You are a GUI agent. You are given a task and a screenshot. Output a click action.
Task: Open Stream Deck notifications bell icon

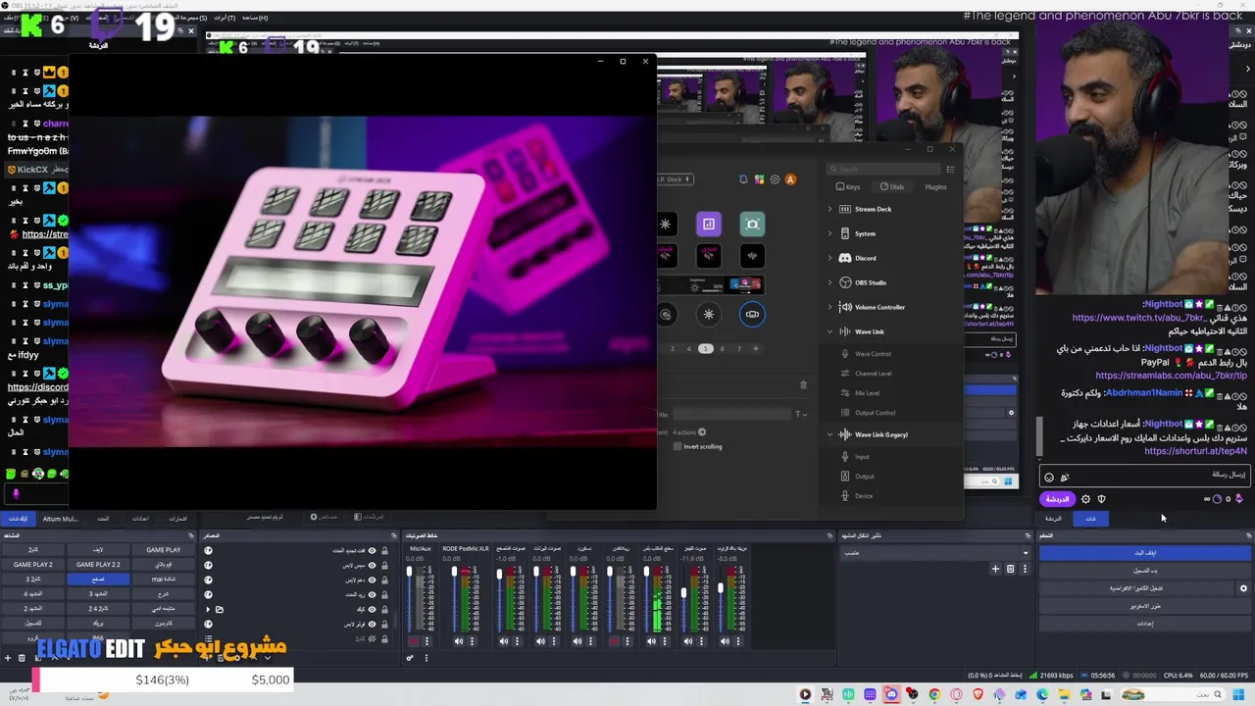coord(743,179)
